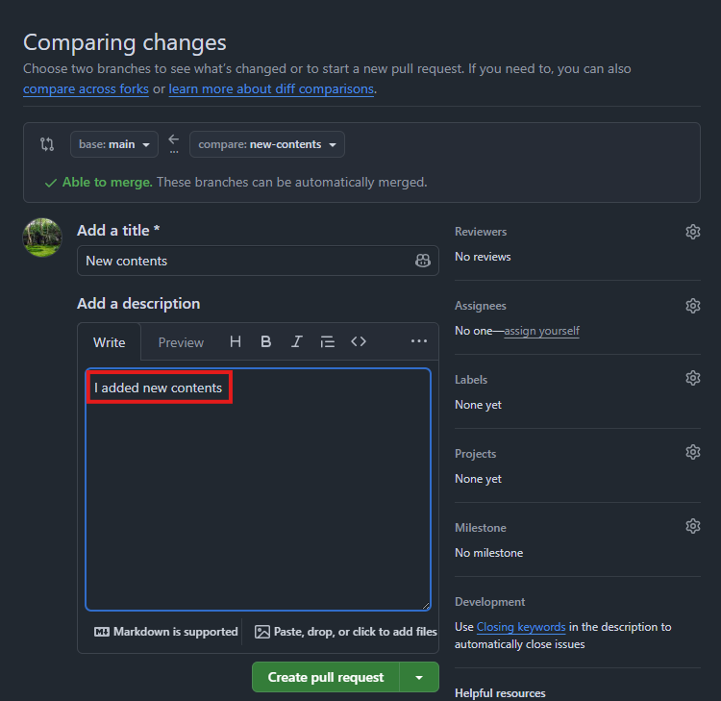721x701 pixels.
Task: Click the title input field with New contents
Action: pos(258,261)
